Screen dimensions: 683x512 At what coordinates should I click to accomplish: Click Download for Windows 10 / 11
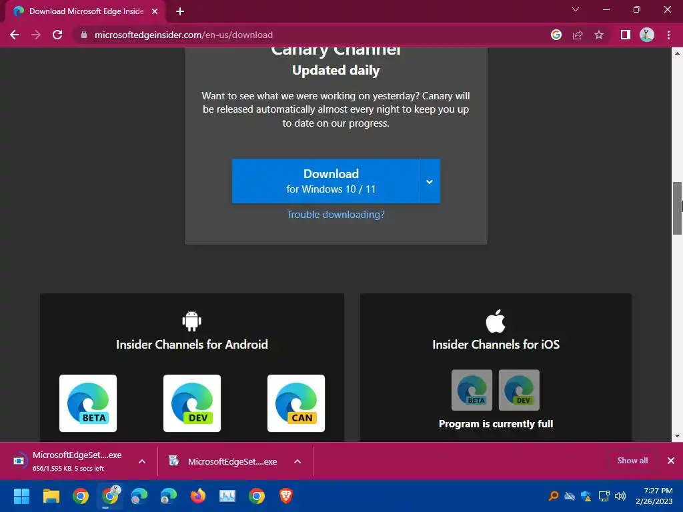coord(325,181)
